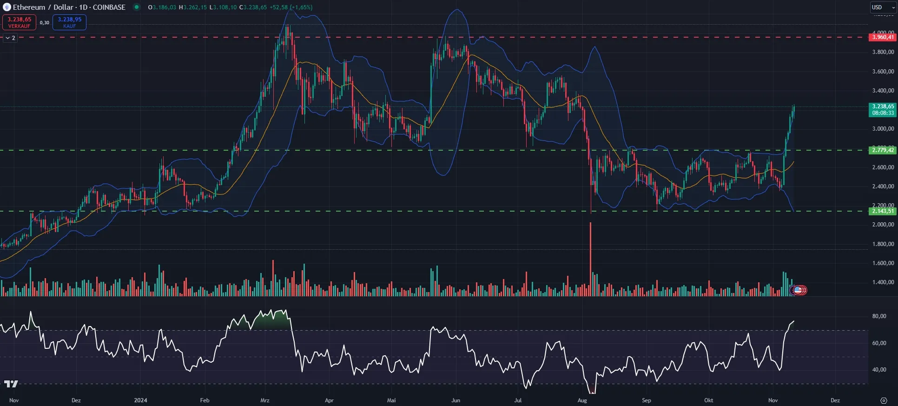Collapse the indicator legend showing 2

pyautogui.click(x=11, y=38)
